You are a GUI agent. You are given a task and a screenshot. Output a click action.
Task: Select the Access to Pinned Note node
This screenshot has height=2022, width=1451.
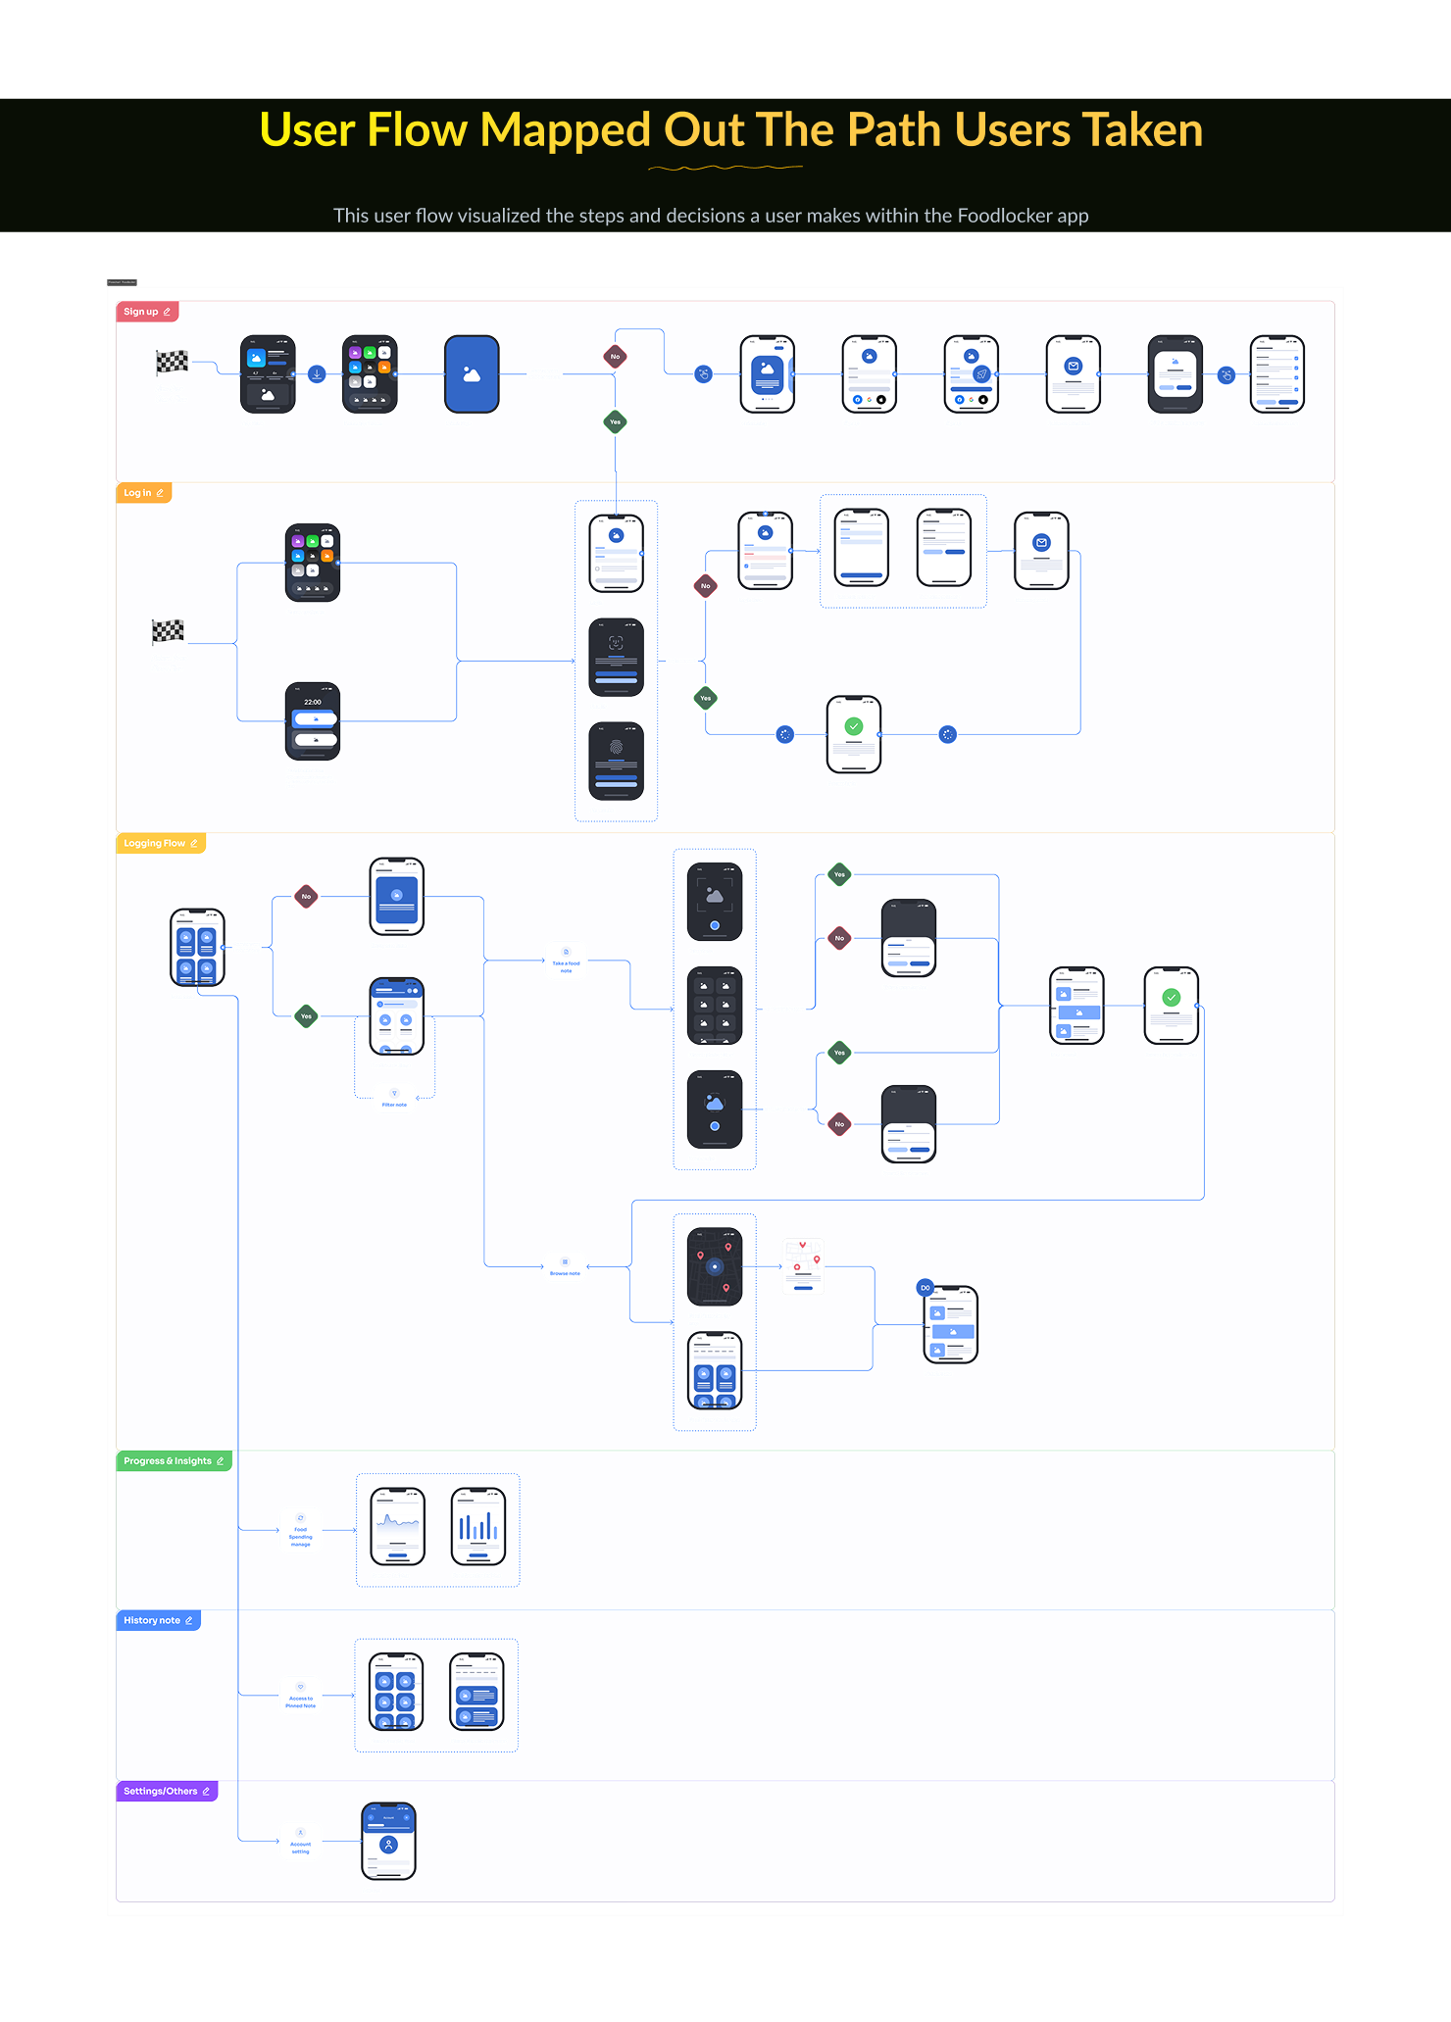300,1696
